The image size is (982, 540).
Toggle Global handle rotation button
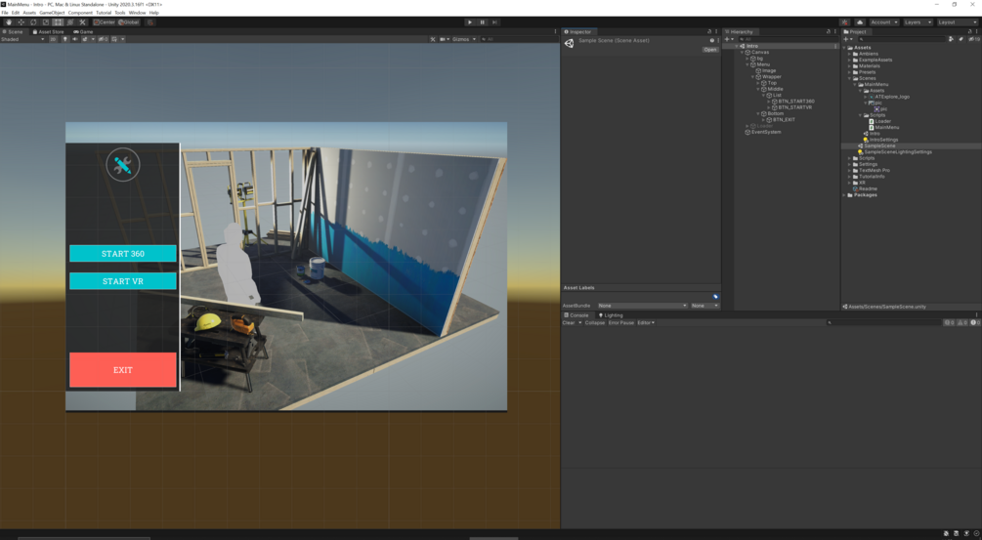coord(128,21)
